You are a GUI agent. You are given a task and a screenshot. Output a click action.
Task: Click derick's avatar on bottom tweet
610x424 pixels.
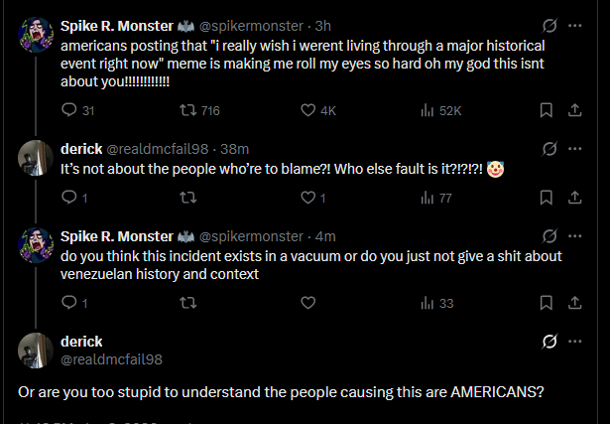point(37,351)
